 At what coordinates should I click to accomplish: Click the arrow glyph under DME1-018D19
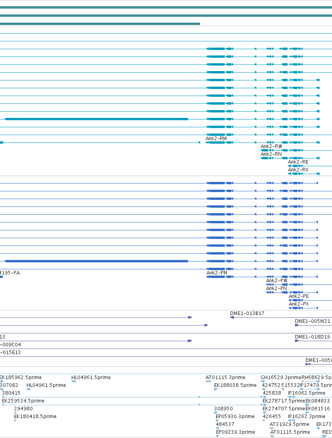tap(297, 341)
